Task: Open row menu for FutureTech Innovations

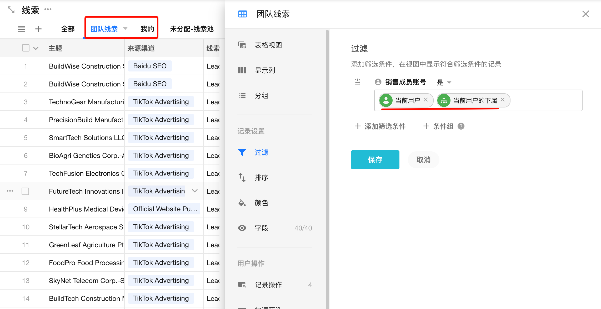Action: click(x=10, y=191)
